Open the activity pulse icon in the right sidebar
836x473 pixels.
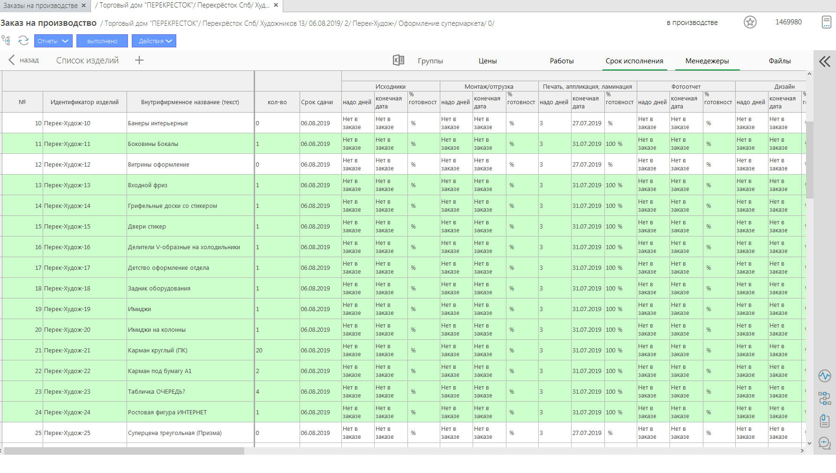(824, 376)
